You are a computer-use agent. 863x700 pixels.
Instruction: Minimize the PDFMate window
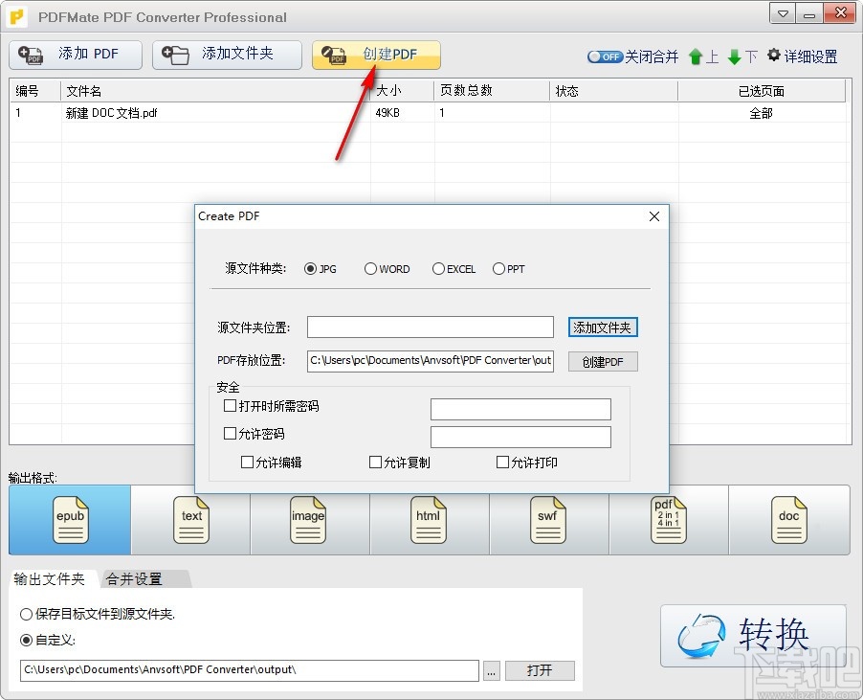coord(809,14)
